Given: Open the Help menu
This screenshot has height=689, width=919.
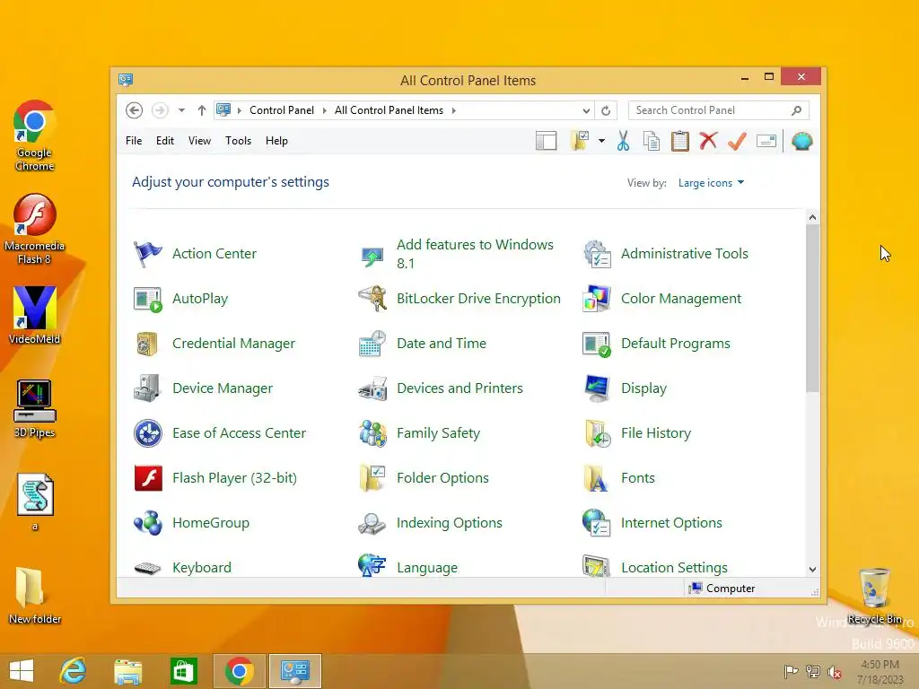Looking at the screenshot, I should [x=276, y=141].
